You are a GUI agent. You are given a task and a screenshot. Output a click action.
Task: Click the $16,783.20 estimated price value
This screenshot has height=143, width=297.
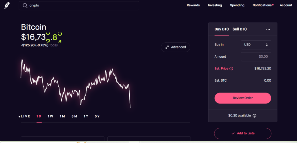click(x=262, y=69)
